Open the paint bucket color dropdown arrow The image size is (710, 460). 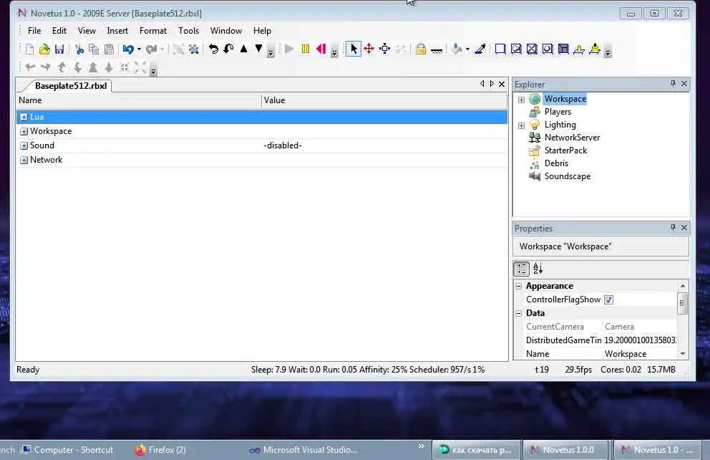coord(467,49)
